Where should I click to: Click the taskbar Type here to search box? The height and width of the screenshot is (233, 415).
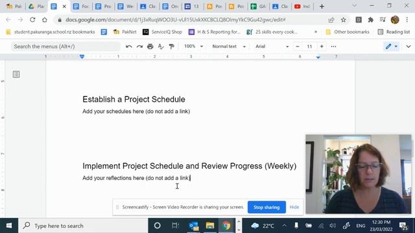point(83,226)
